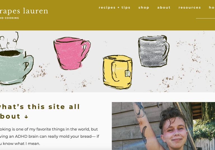Navigate to the resources page
The image size is (215, 150).
pos(190,8)
